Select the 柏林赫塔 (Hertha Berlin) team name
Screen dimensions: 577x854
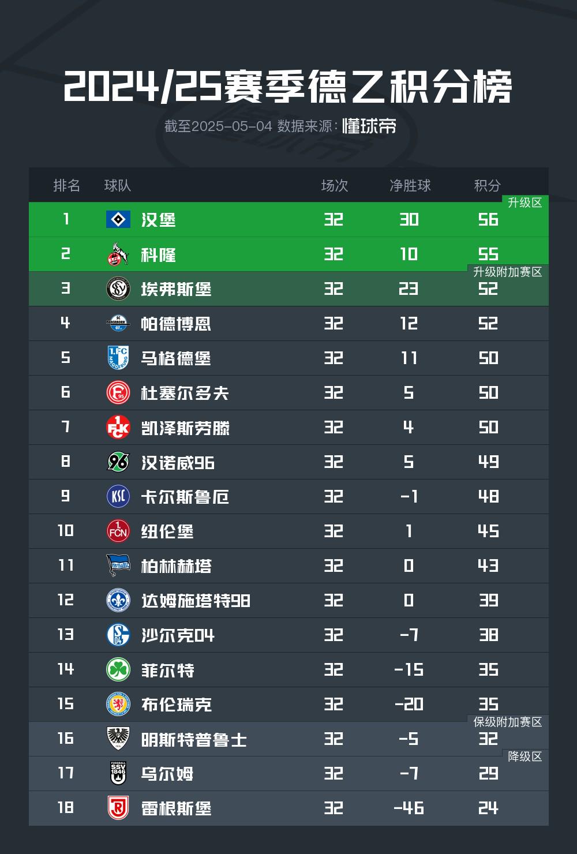point(177,566)
